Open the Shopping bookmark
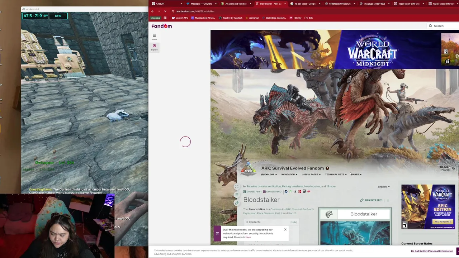 pyautogui.click(x=155, y=18)
